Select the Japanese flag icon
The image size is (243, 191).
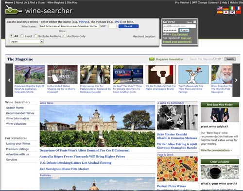226,12
